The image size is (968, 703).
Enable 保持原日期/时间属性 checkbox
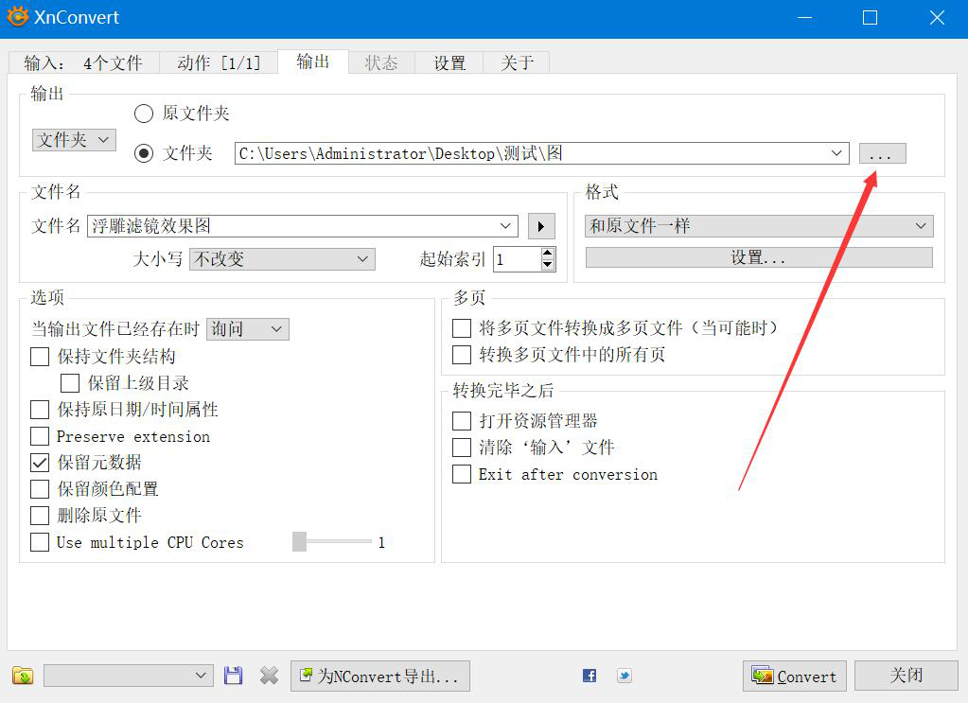[40, 410]
